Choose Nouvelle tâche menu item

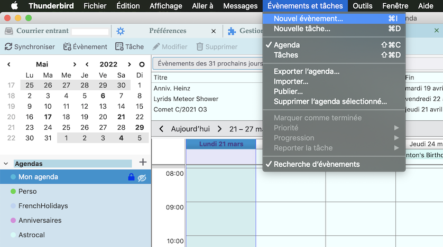334,28
